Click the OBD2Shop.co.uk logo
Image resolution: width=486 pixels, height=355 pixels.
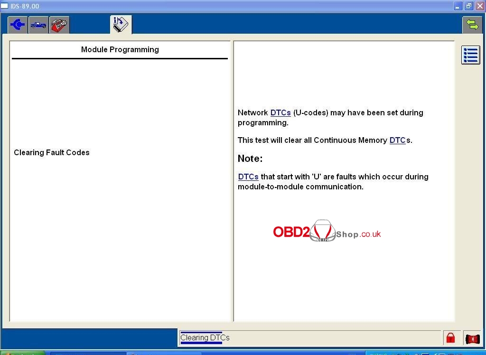[x=327, y=232]
